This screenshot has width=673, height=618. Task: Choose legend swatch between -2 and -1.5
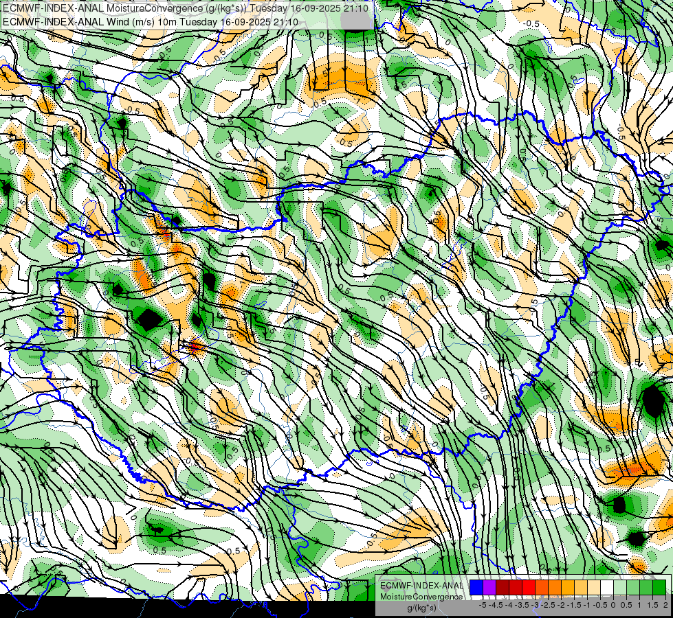(x=568, y=587)
